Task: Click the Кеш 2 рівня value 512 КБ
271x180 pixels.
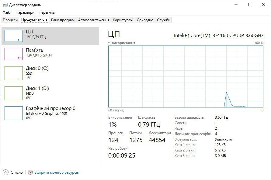Action: [x=221, y=150]
